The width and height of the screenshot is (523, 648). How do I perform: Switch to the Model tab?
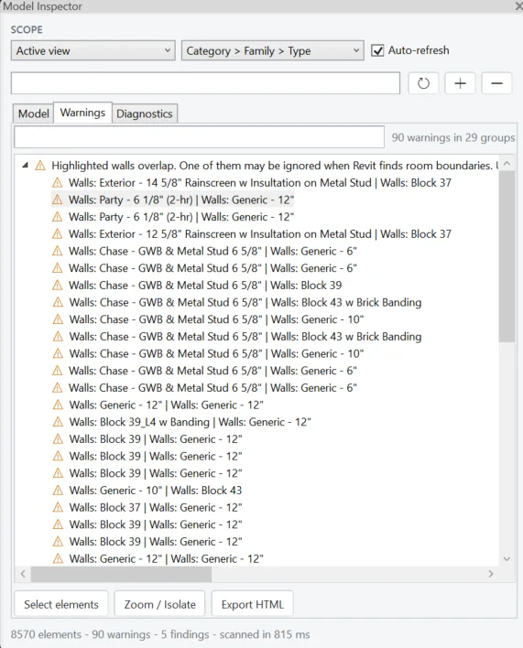tap(34, 113)
